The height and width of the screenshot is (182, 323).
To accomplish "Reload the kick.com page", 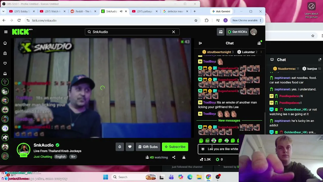I will click(19, 20).
